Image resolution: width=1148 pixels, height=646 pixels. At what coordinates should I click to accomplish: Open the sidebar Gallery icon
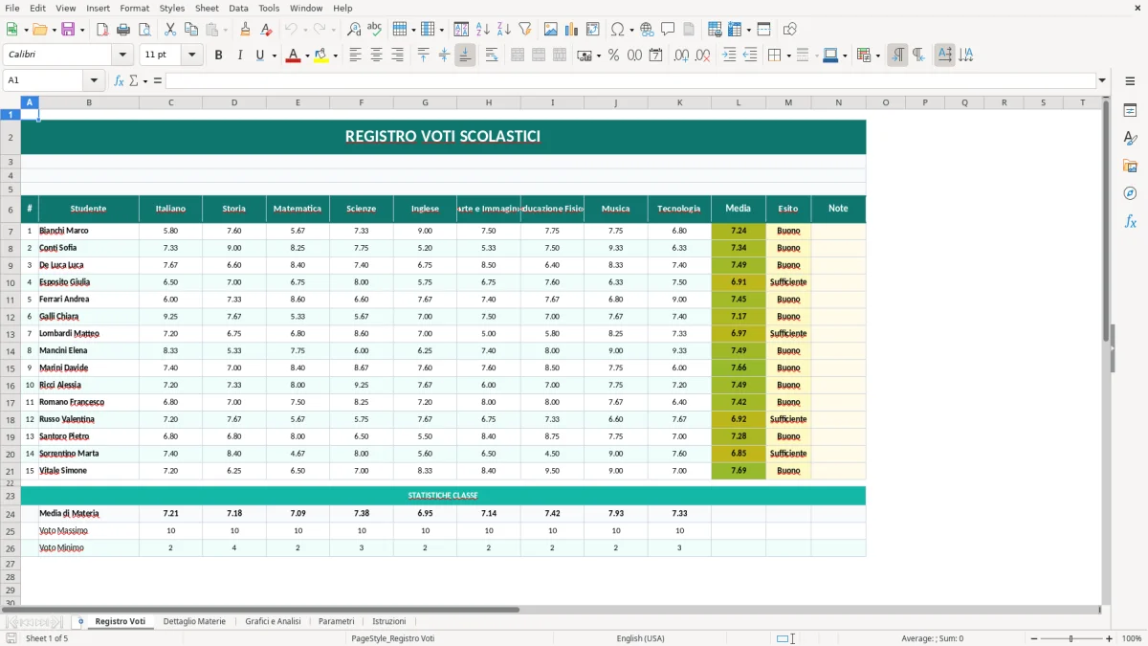pyautogui.click(x=1130, y=167)
